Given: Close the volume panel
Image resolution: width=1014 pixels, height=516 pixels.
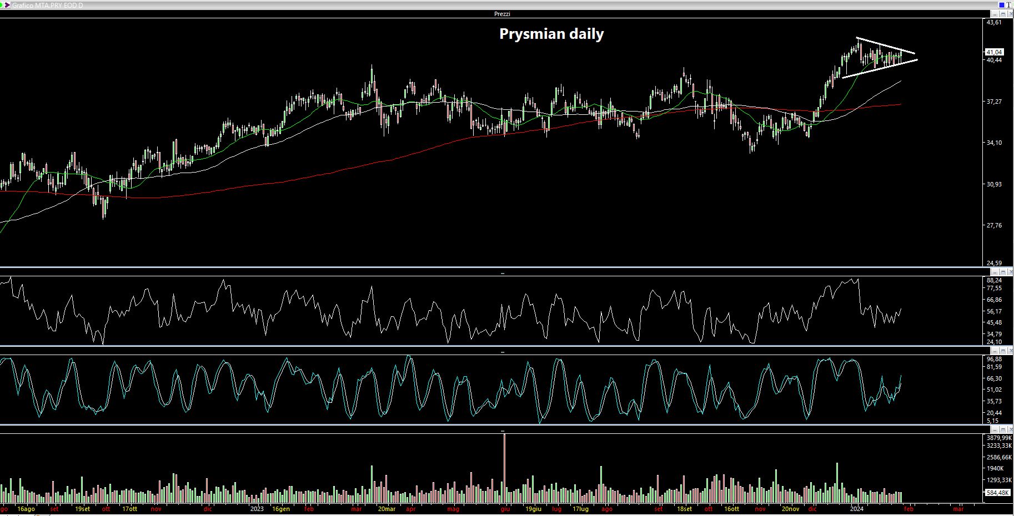Looking at the screenshot, I should coord(1010,430).
